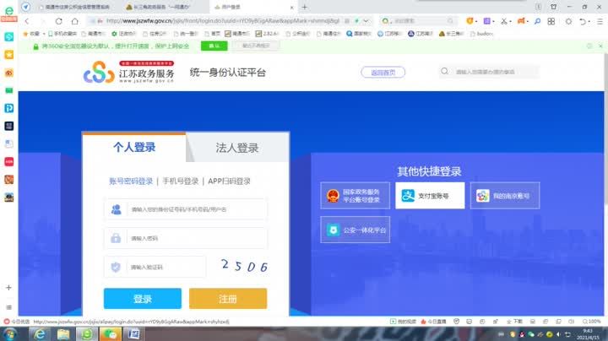Open the Windows Start button
Image resolution: width=608 pixels, height=341 pixels.
[9, 333]
